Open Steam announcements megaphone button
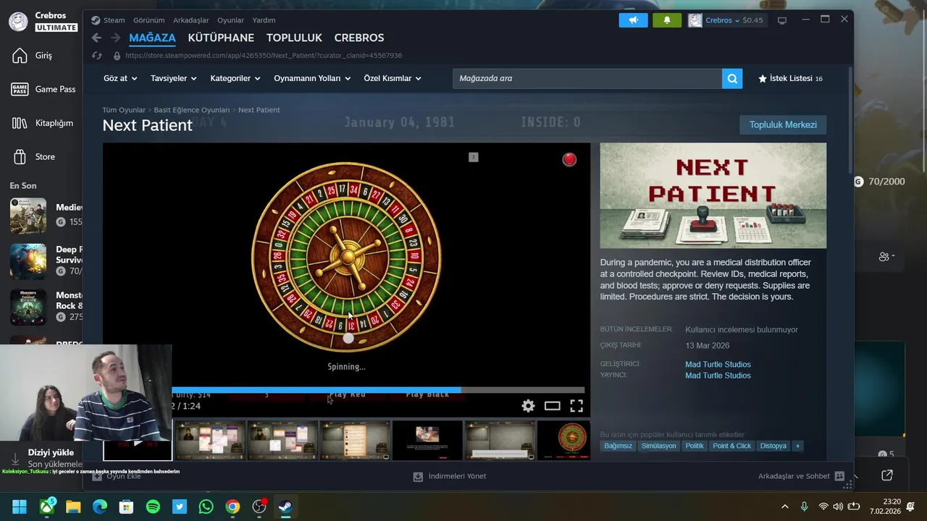Viewport: 927px width, 521px height. tap(633, 20)
